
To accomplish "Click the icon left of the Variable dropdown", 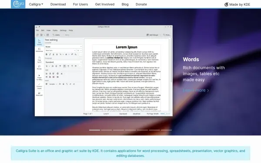I will click(x=47, y=84).
